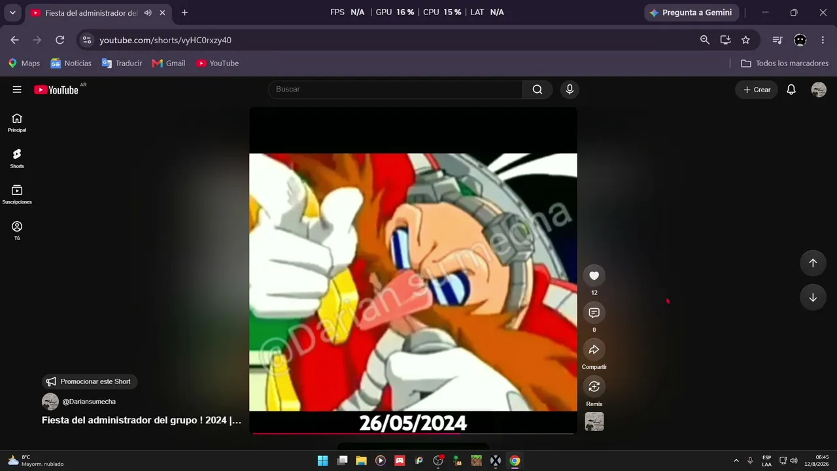
Task: Start voice search with the microphone
Action: (570, 90)
